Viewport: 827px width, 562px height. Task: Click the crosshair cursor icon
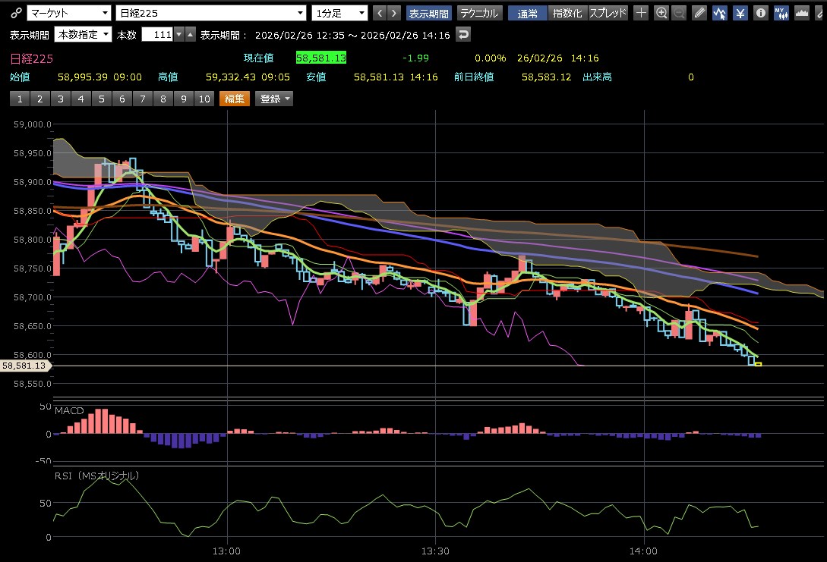642,13
